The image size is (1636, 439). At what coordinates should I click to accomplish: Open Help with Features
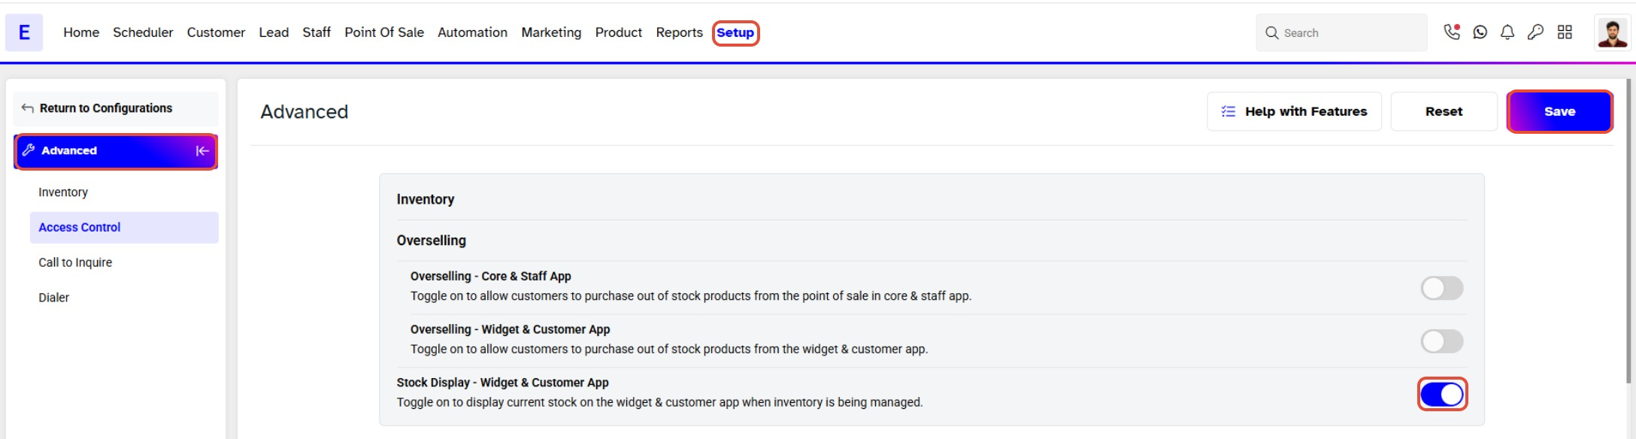point(1294,111)
